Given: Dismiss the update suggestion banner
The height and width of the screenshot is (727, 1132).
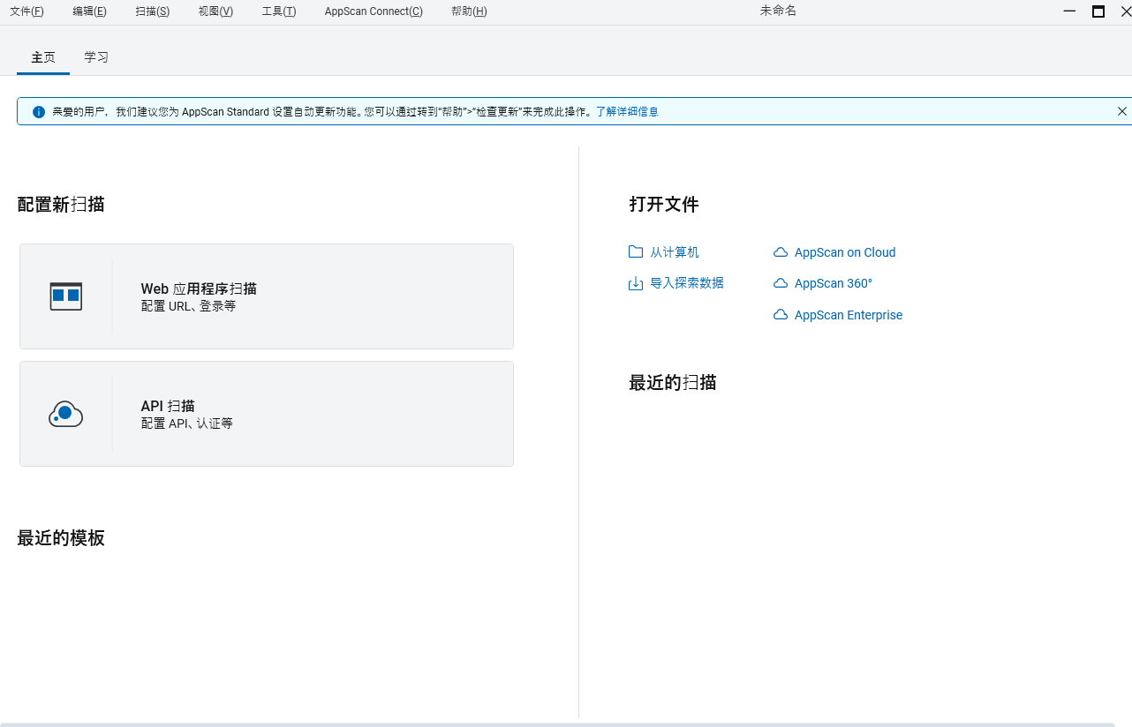Looking at the screenshot, I should pyautogui.click(x=1122, y=110).
